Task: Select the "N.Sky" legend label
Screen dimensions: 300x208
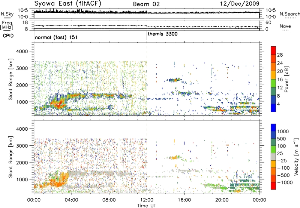Action: 7,14
